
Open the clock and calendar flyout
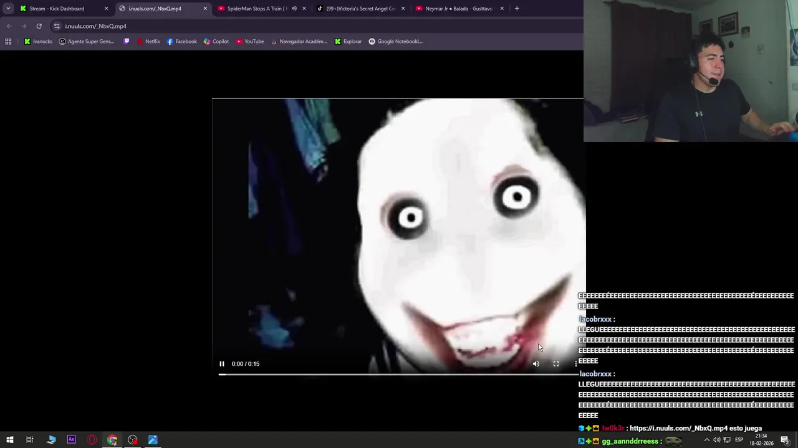pyautogui.click(x=761, y=440)
